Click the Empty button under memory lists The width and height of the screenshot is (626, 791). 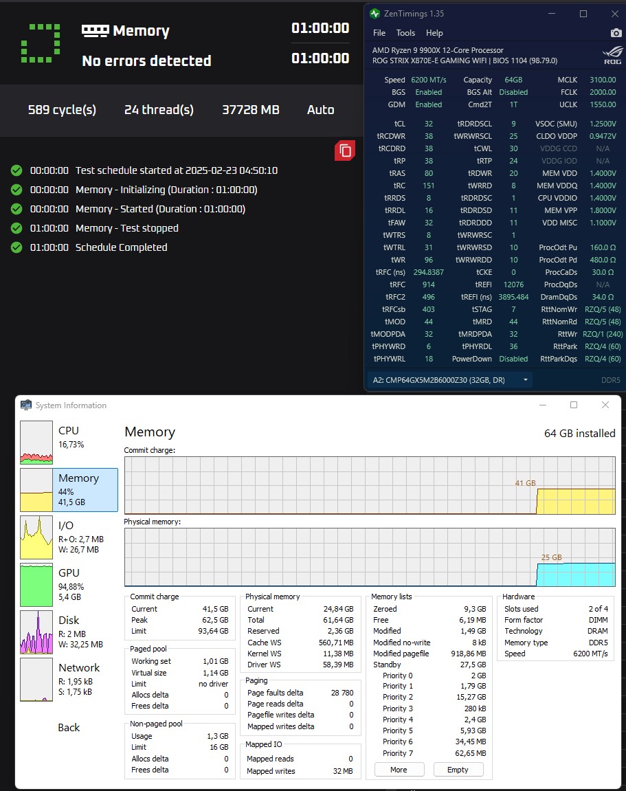pos(458,770)
